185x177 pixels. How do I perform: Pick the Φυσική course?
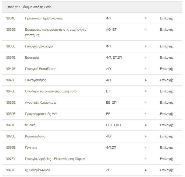[30, 125]
